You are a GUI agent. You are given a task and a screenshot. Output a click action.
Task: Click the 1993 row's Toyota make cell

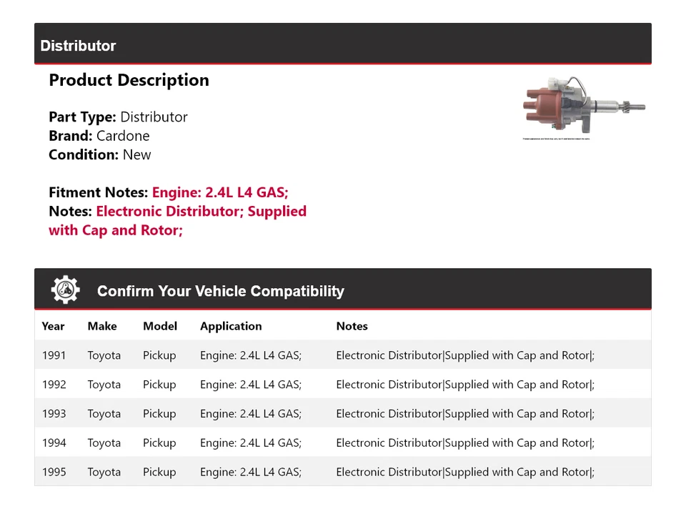[x=104, y=414]
